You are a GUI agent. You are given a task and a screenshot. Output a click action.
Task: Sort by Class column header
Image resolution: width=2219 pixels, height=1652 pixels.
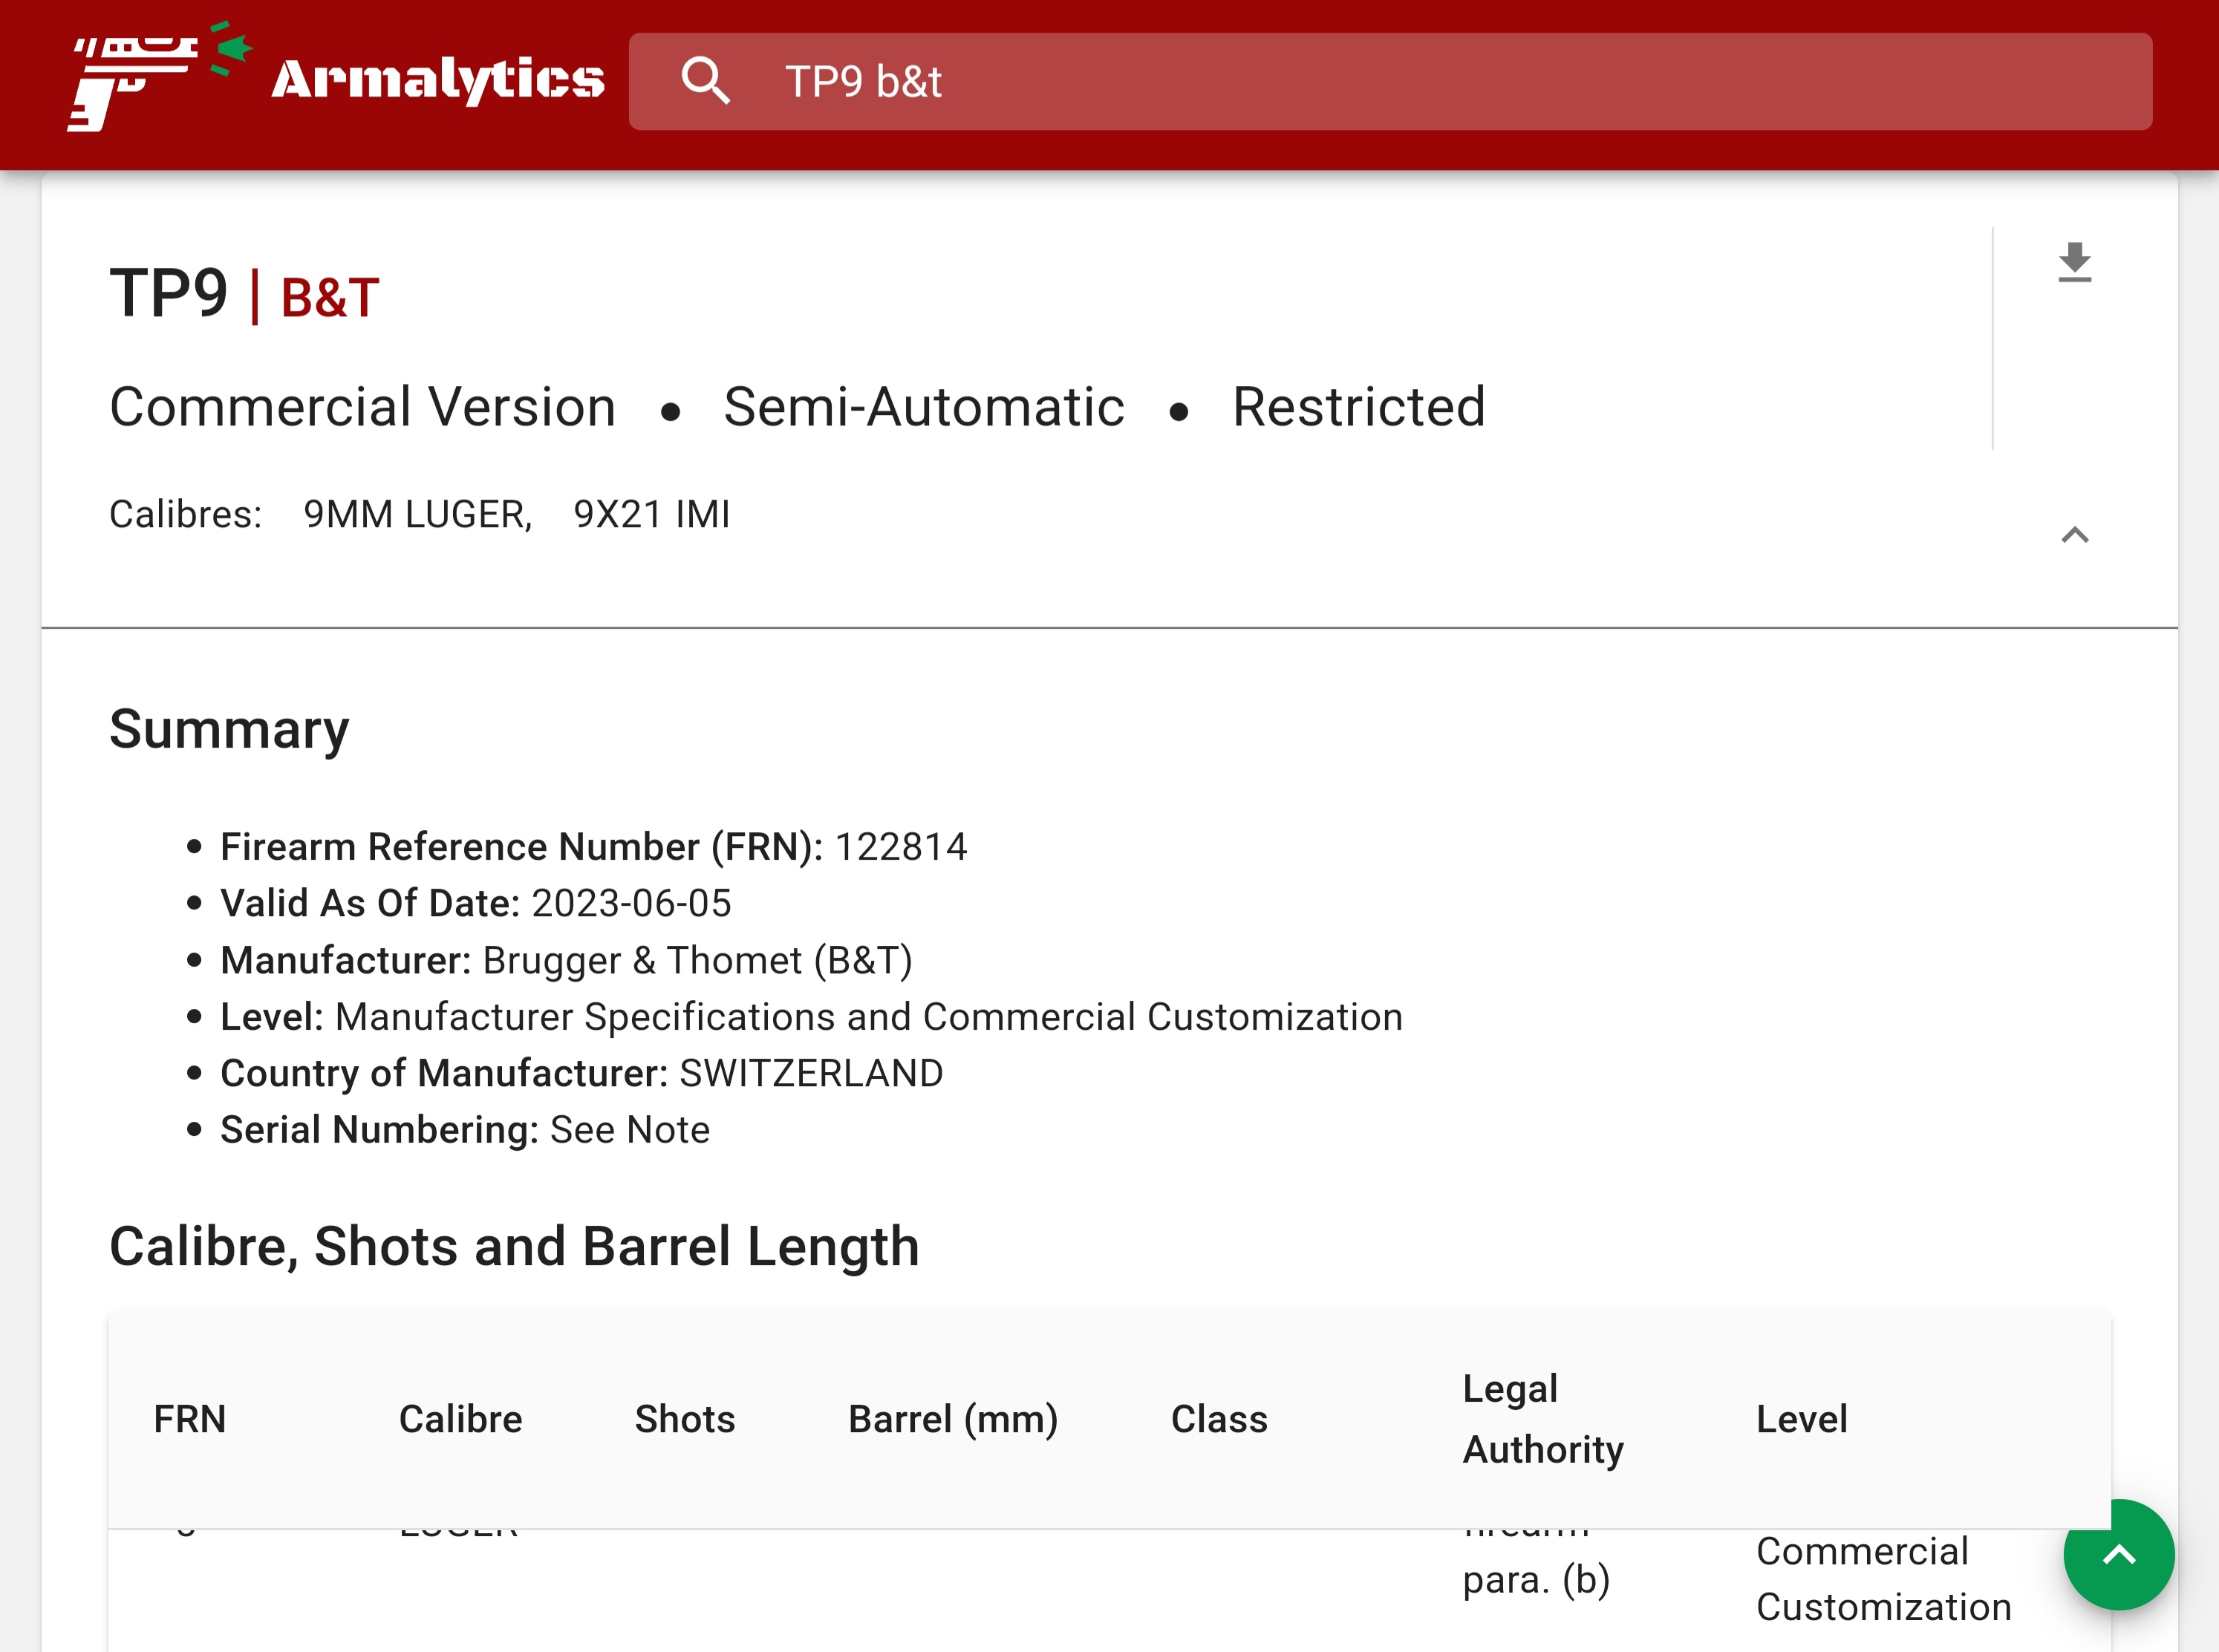(1218, 1419)
